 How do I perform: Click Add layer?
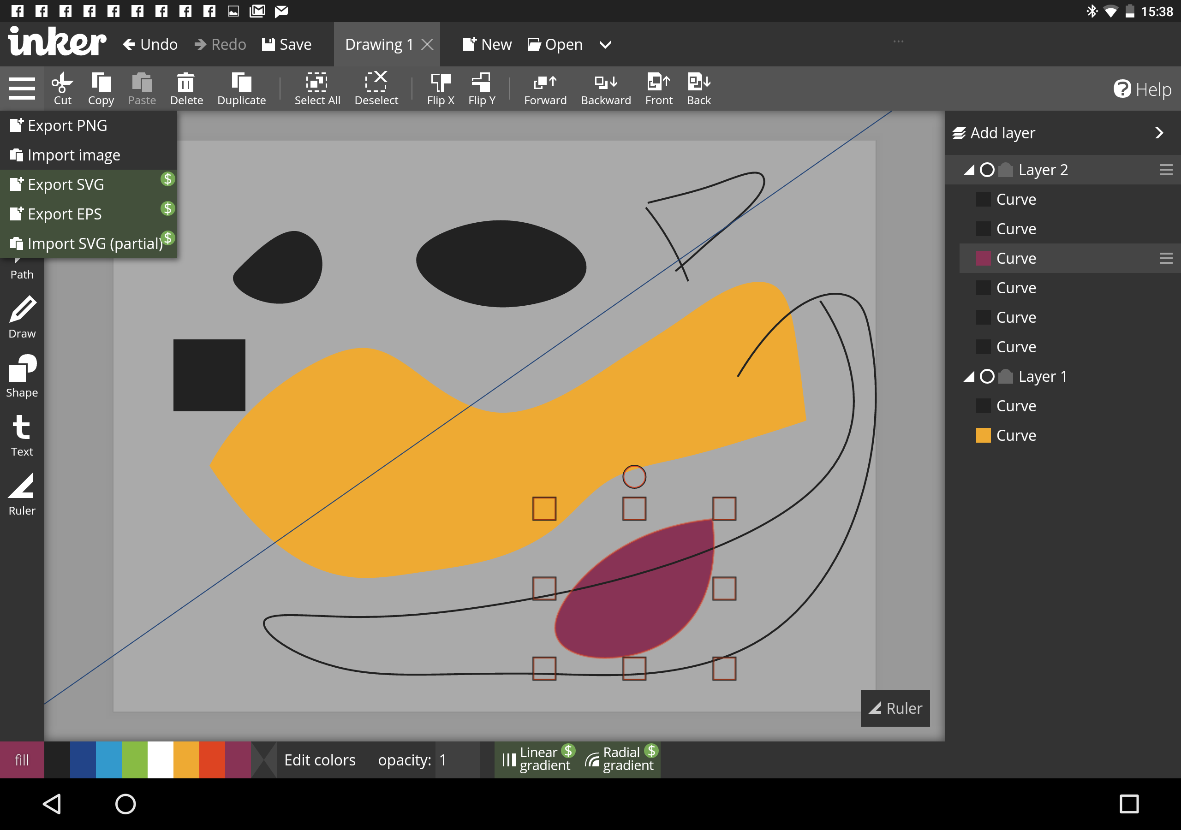coord(993,133)
